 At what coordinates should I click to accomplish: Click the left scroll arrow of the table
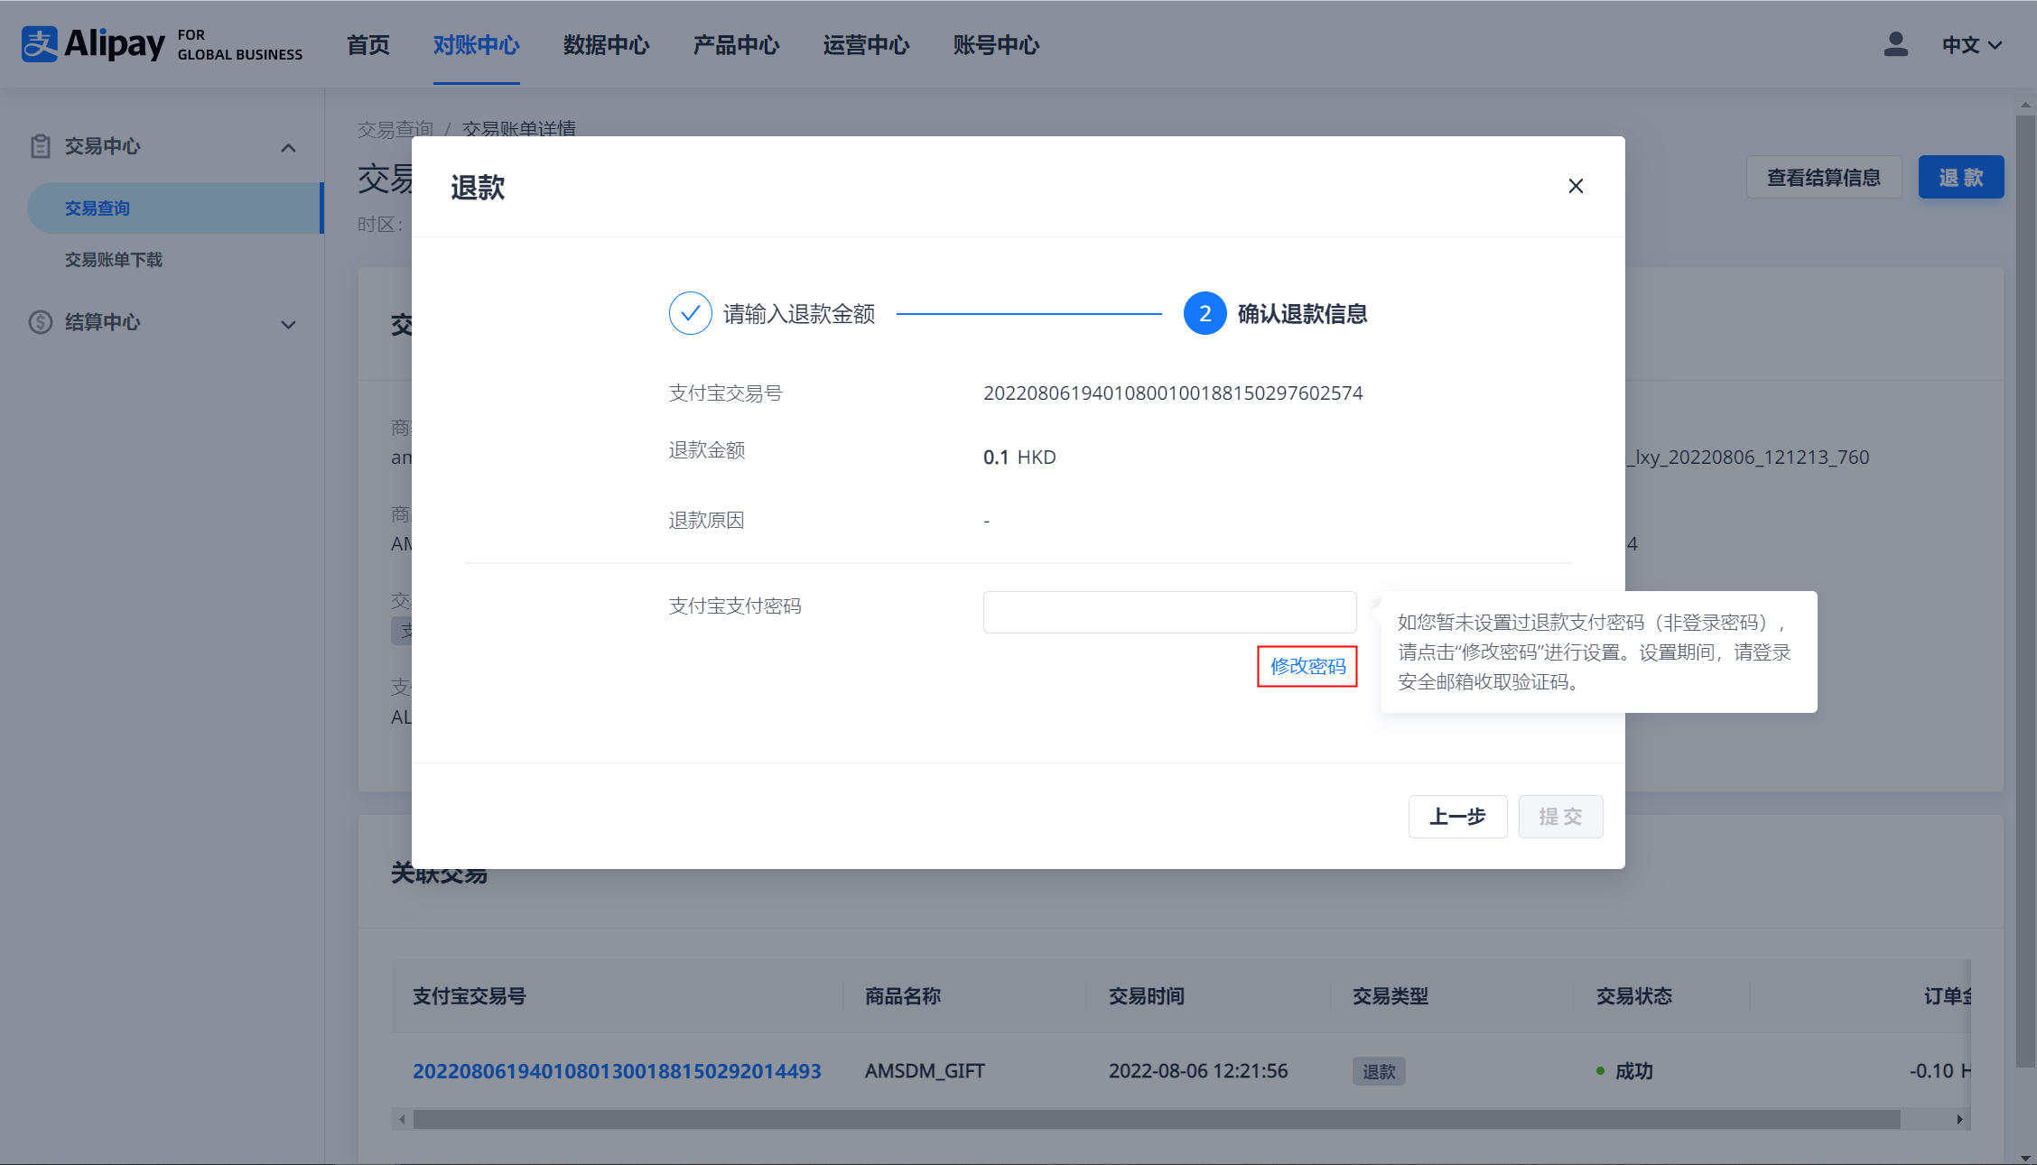403,1119
